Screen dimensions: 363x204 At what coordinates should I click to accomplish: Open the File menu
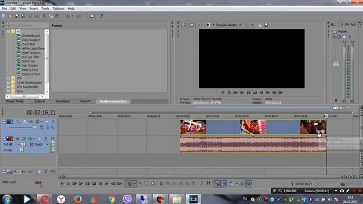click(4, 8)
